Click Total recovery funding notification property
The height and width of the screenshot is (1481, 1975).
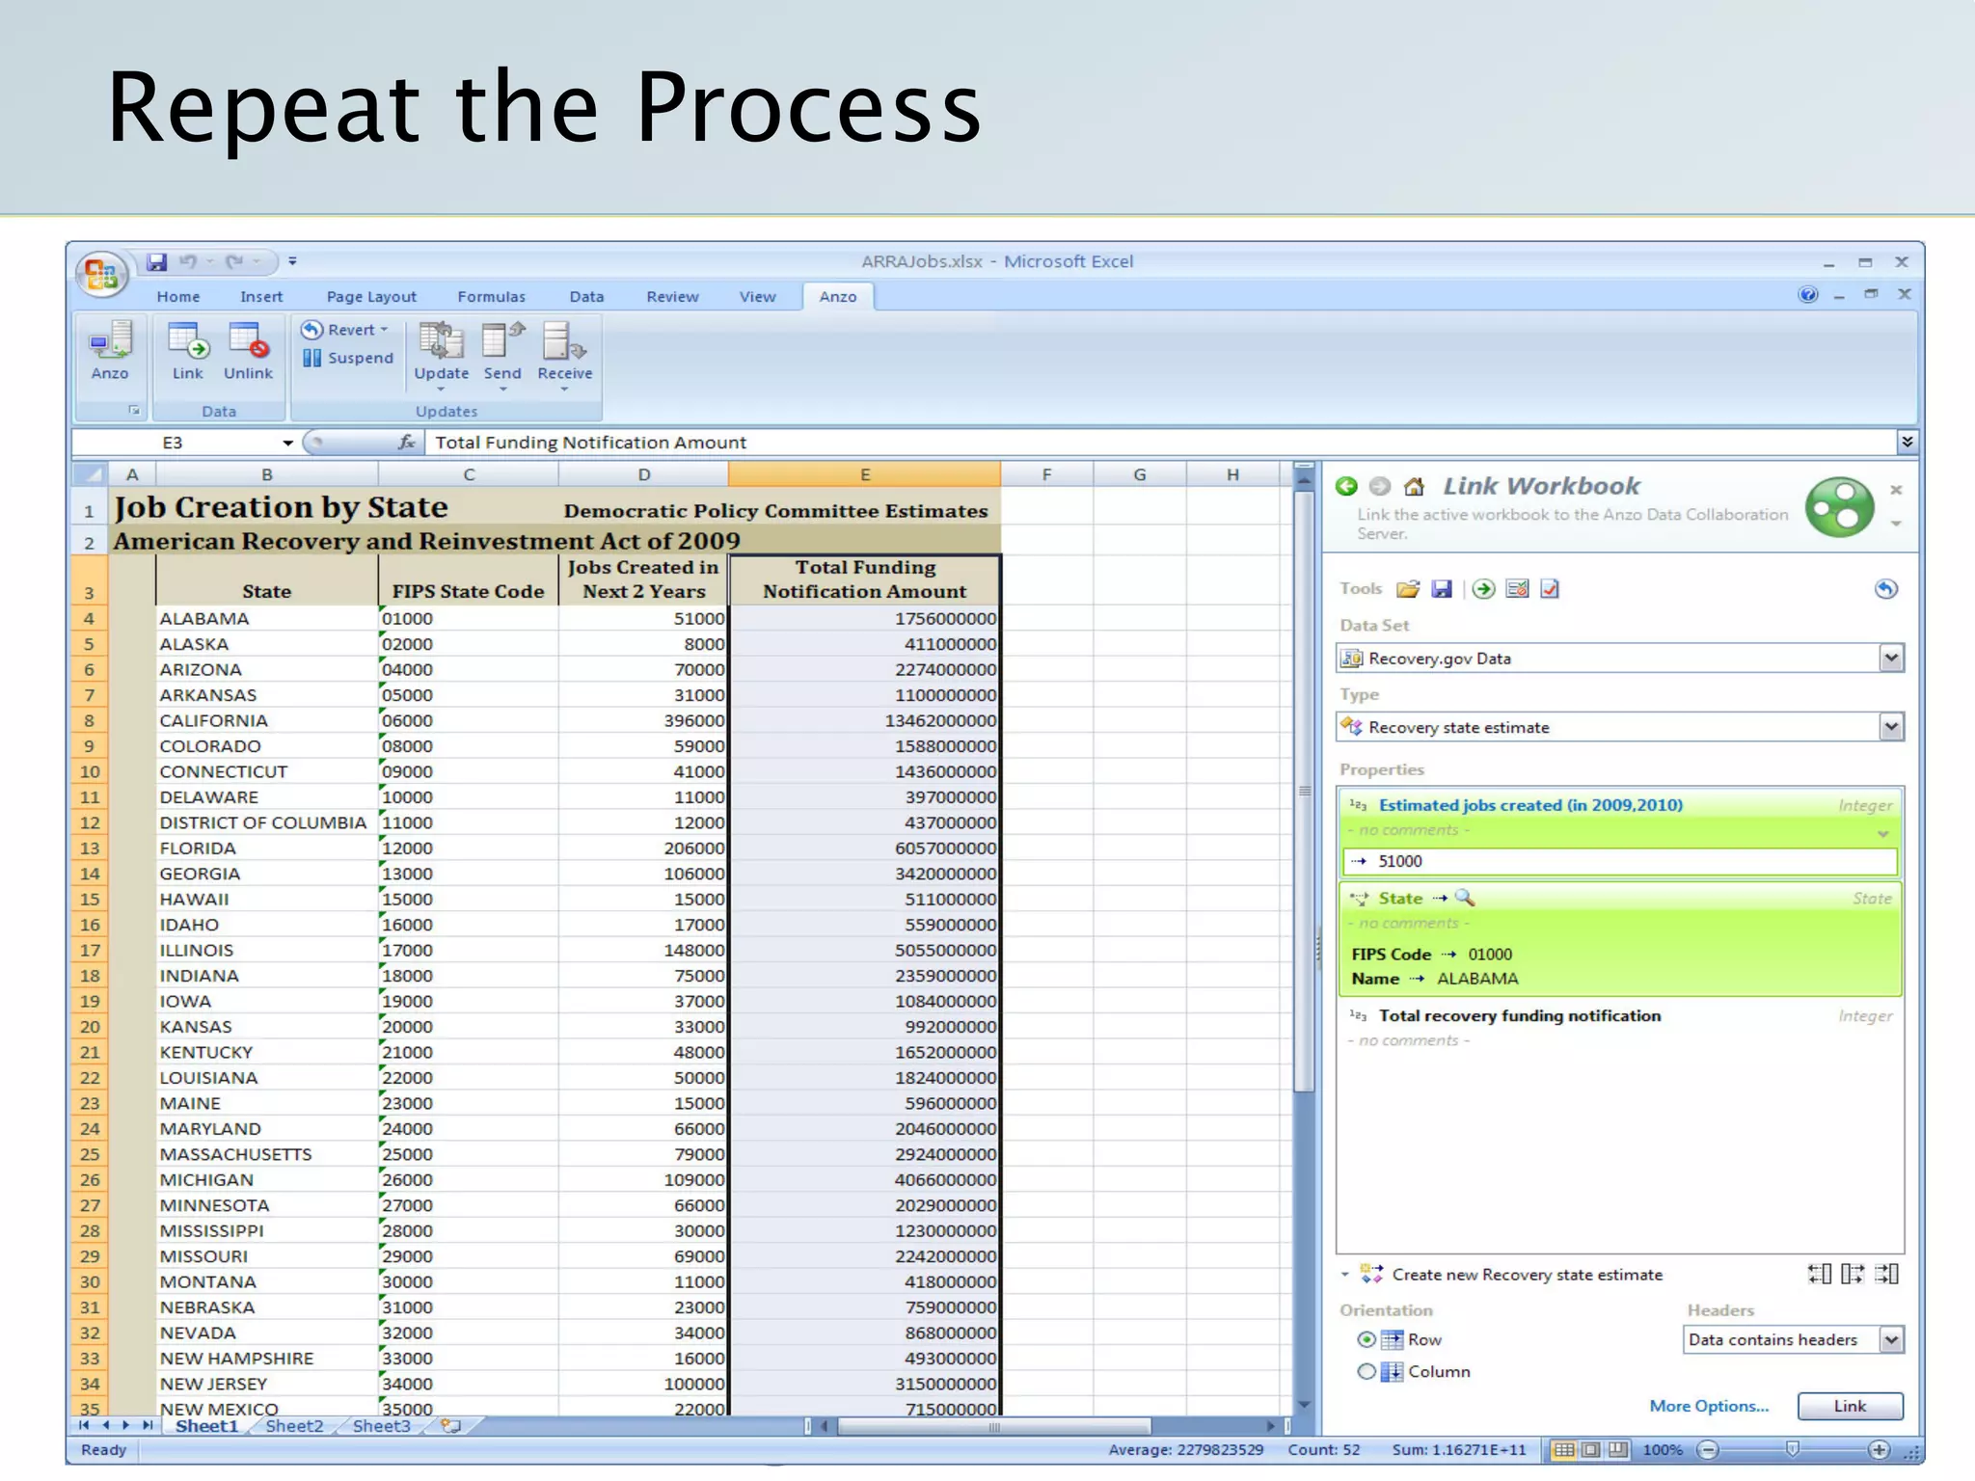(1519, 1015)
